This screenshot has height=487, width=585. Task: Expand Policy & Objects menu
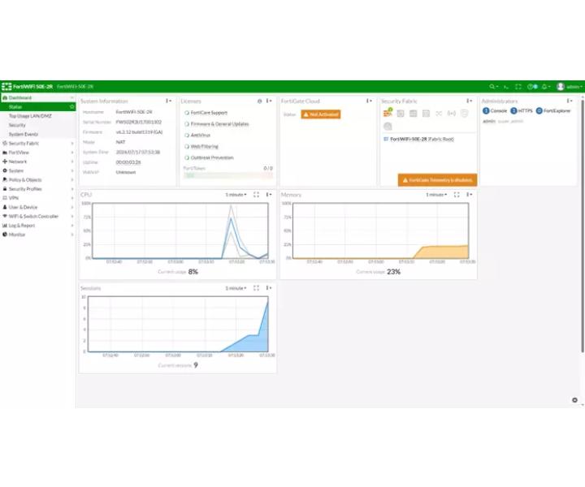pyautogui.click(x=37, y=179)
